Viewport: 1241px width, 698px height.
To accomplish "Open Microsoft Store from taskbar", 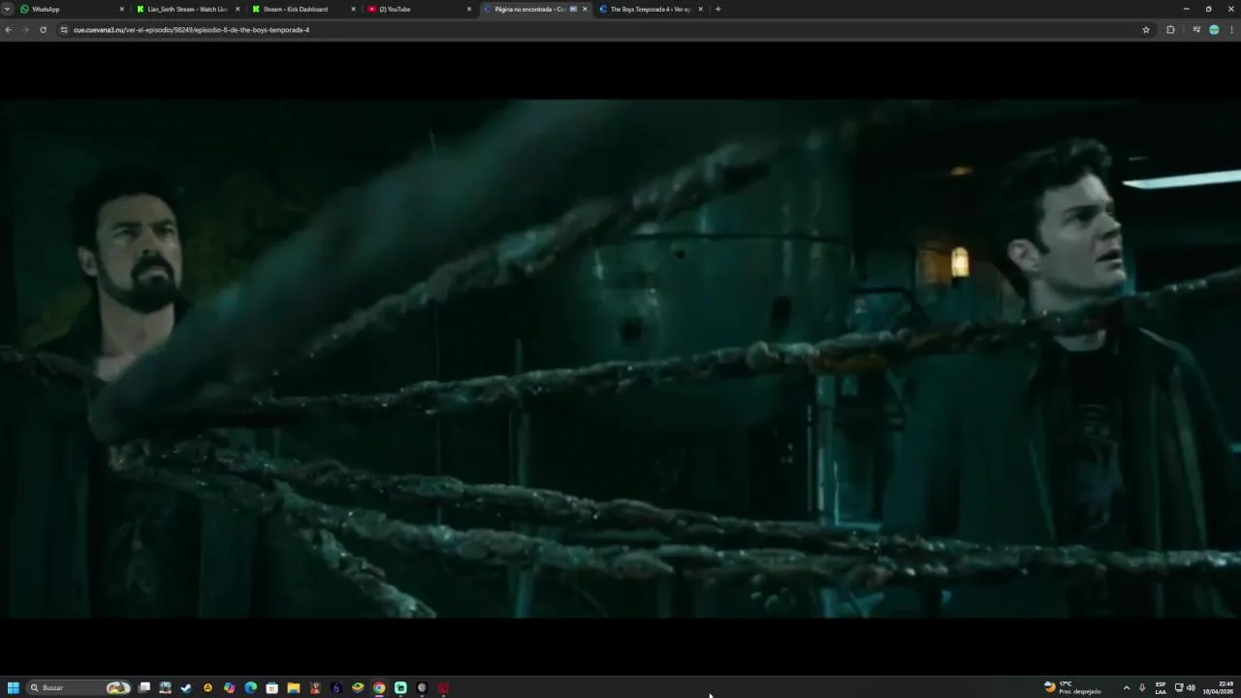I will coord(271,687).
